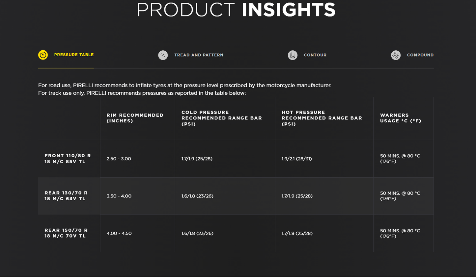
Task: Click the 2.50 - 3.00 rim size cell
Action: [x=119, y=159]
